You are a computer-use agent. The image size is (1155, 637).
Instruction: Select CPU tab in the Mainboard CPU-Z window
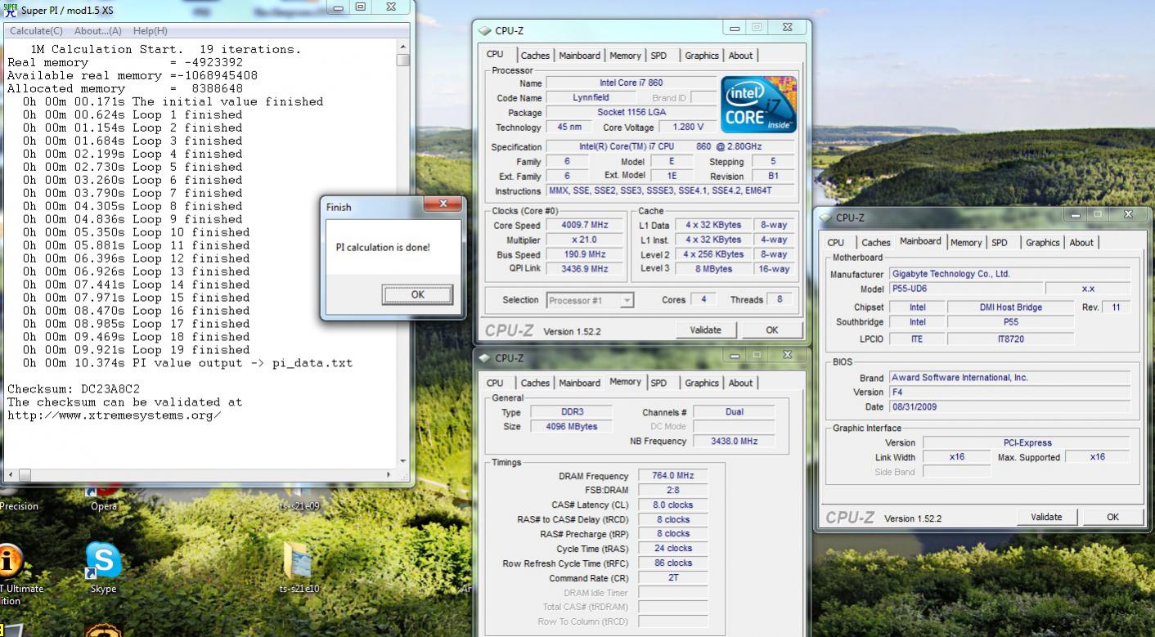(835, 243)
